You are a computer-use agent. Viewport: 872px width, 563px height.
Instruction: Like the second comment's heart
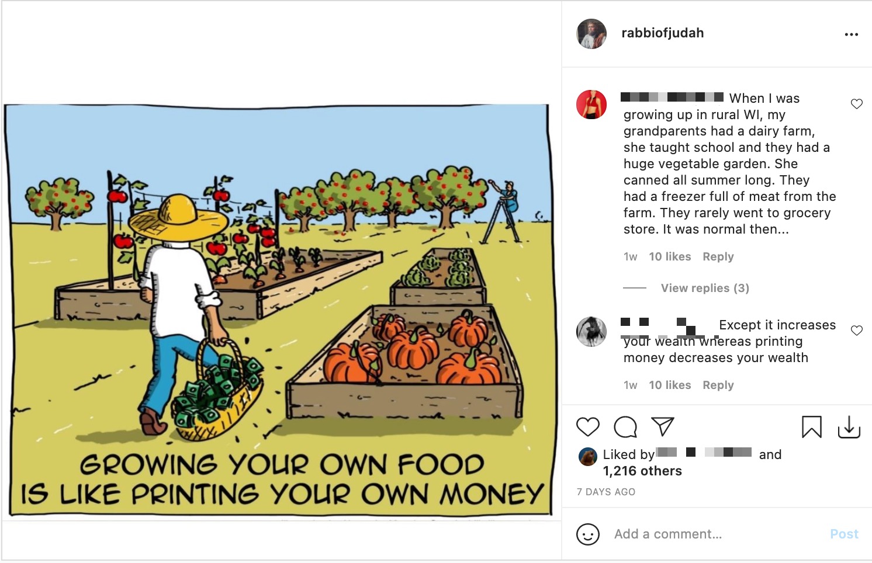[857, 330]
